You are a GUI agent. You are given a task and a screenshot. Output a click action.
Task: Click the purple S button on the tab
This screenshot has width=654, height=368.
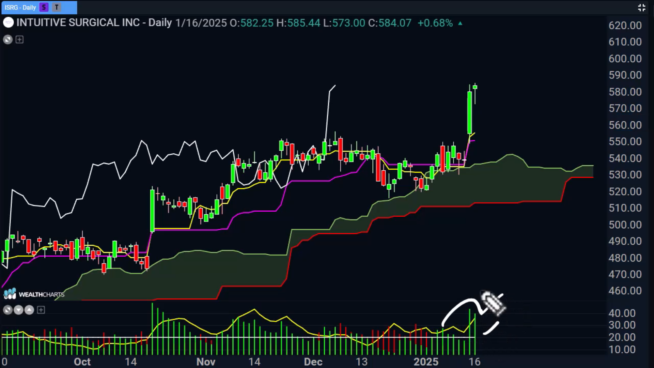coord(44,7)
